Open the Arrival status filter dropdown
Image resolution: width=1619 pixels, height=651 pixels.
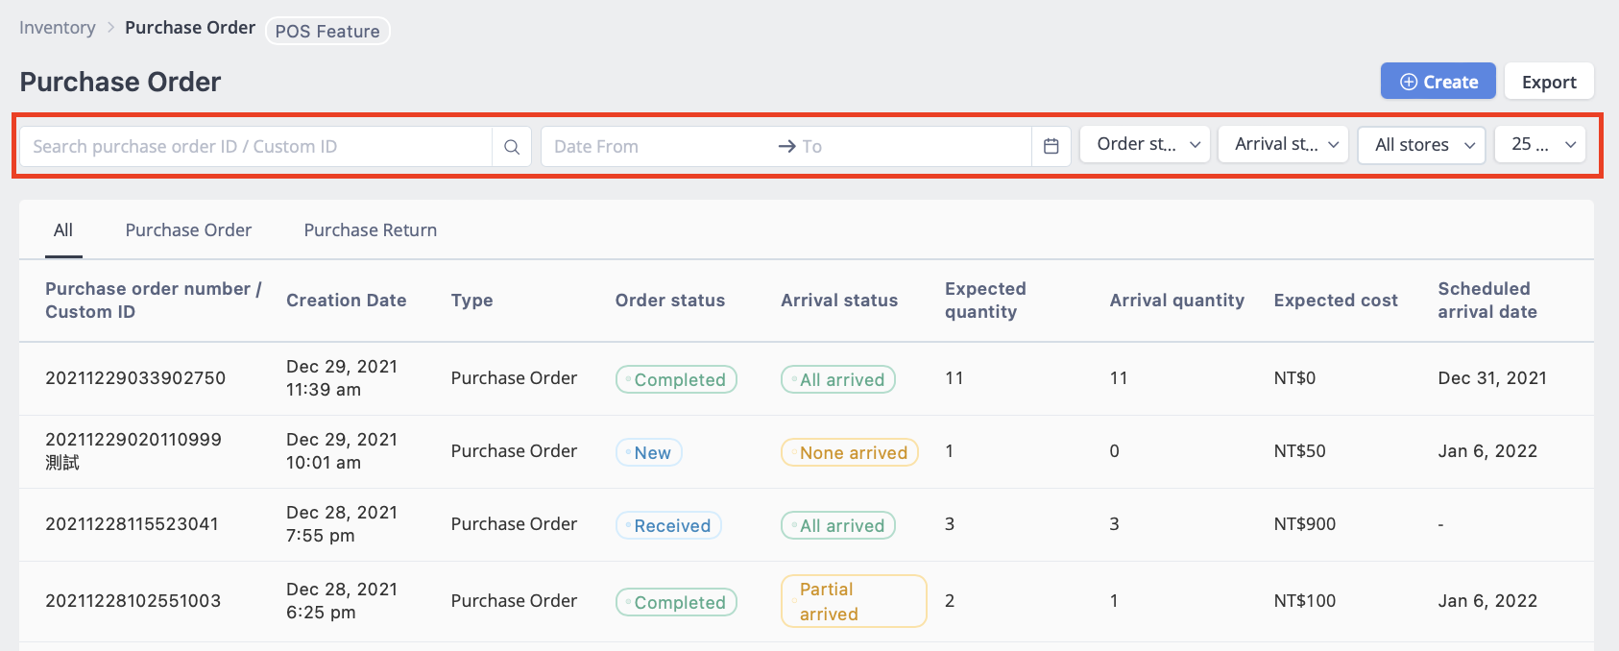[1283, 145]
